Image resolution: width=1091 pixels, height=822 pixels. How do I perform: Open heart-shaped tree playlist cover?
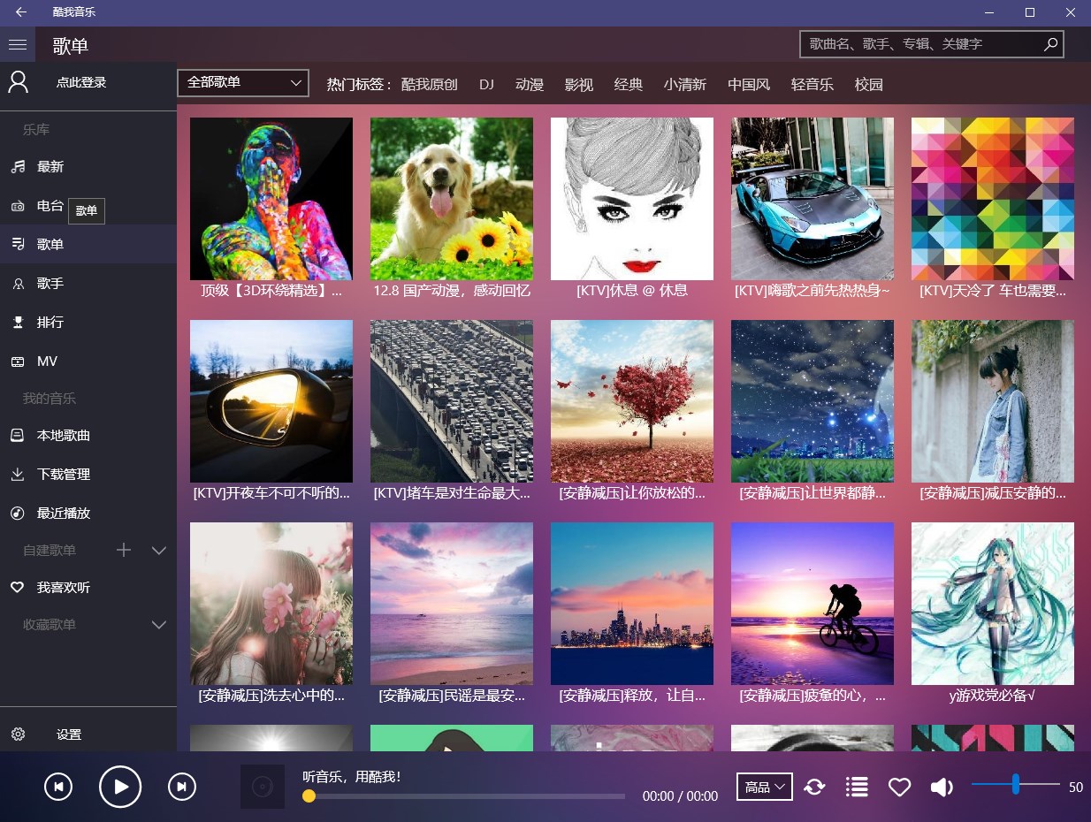click(x=632, y=401)
